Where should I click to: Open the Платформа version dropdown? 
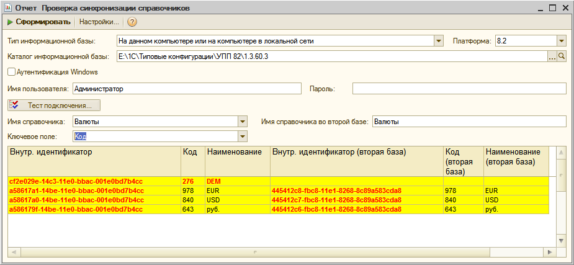click(561, 41)
